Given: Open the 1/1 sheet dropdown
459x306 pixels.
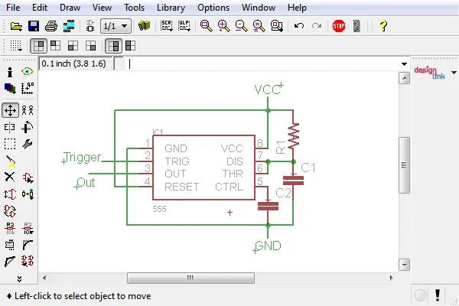Looking at the screenshot, I should (x=116, y=26).
